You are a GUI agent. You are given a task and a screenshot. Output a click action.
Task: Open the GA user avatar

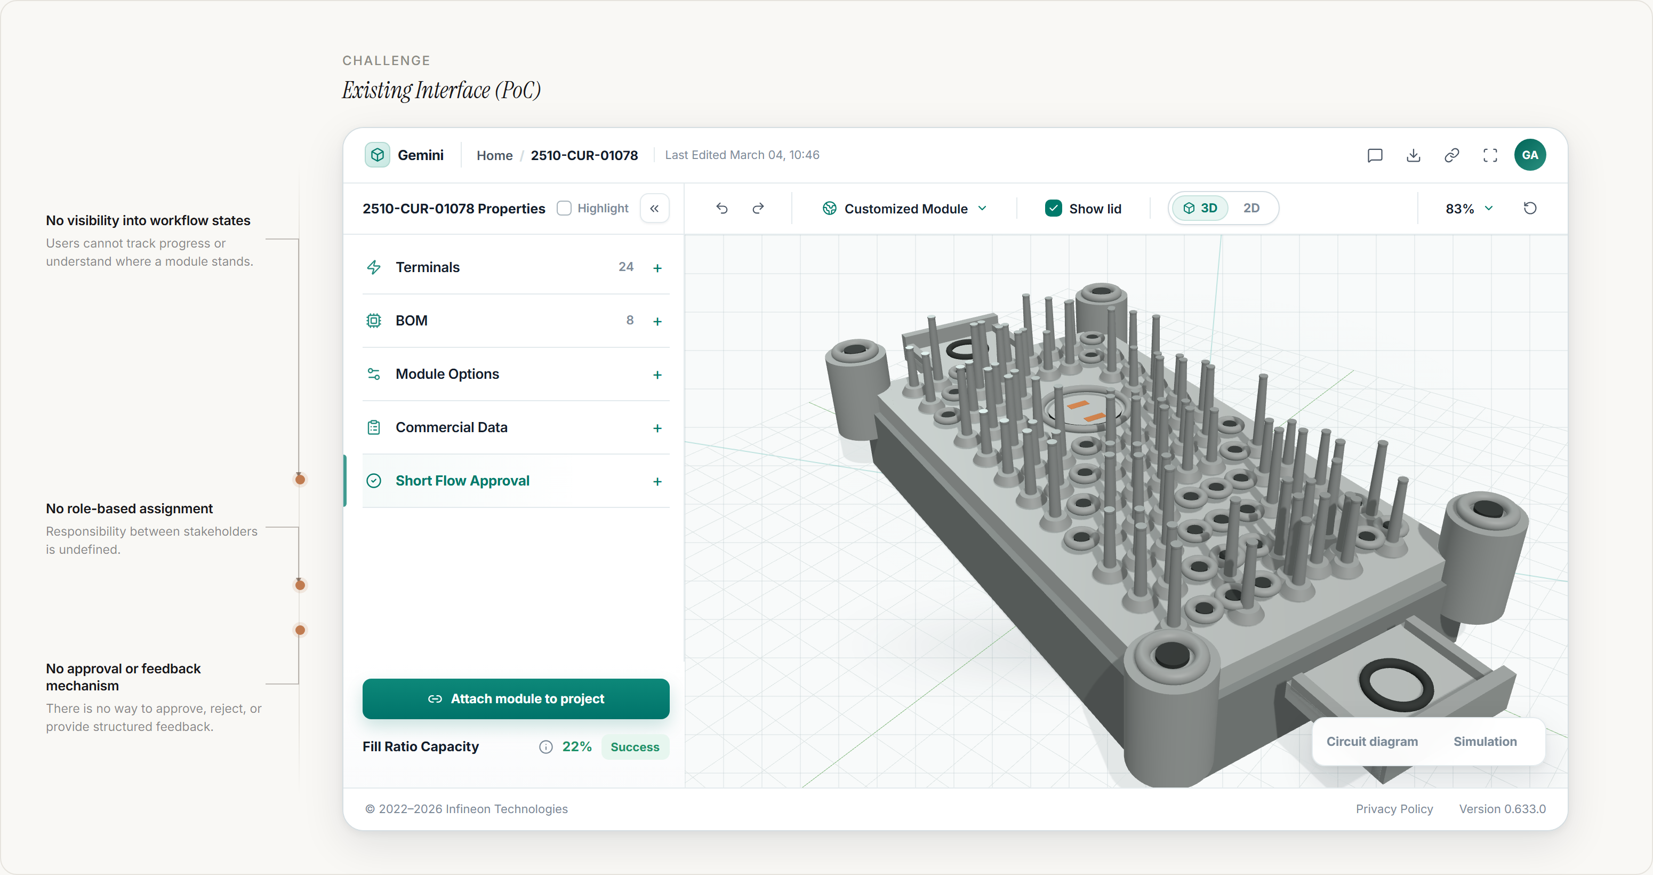click(x=1530, y=155)
